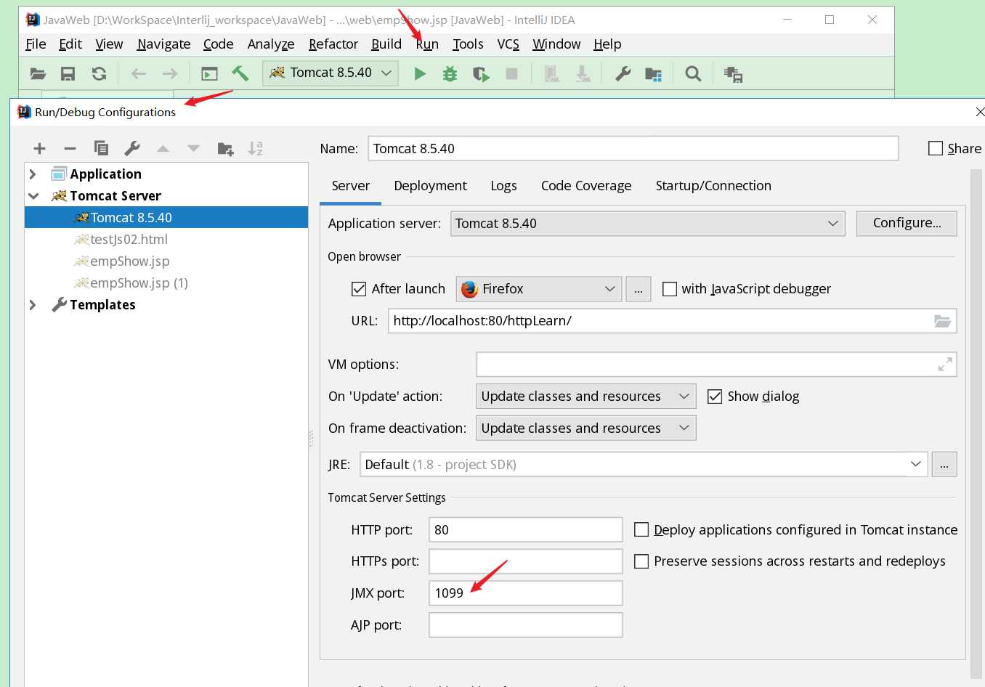
Task: Sort configurations alphabetically icon
Action: pos(255,148)
